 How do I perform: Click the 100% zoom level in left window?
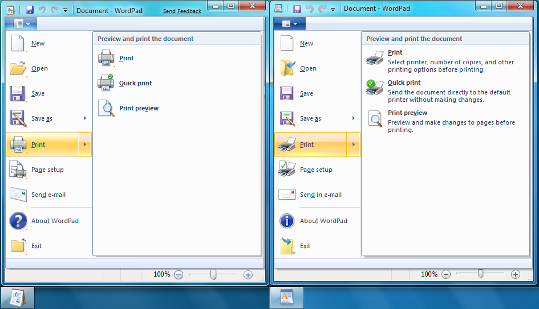pyautogui.click(x=161, y=274)
